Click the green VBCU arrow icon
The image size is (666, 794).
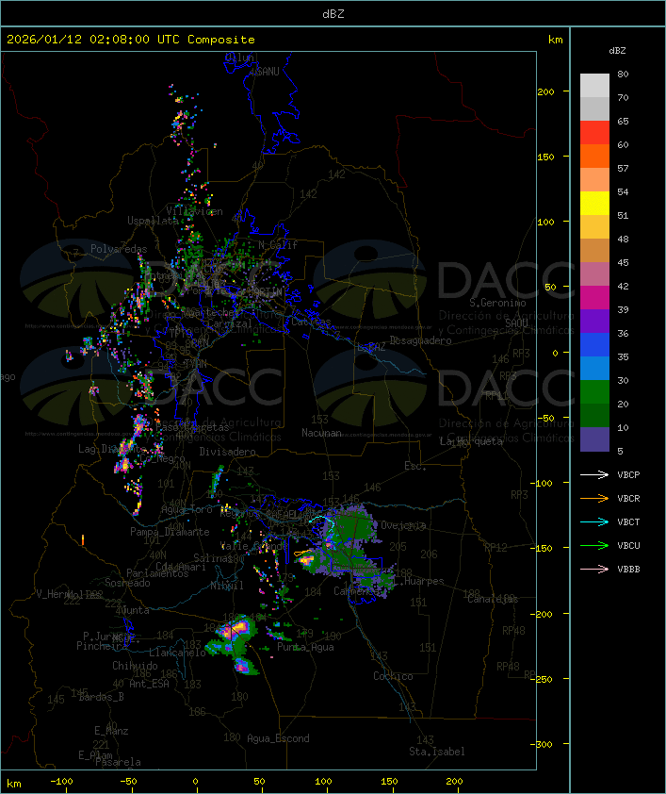[594, 545]
